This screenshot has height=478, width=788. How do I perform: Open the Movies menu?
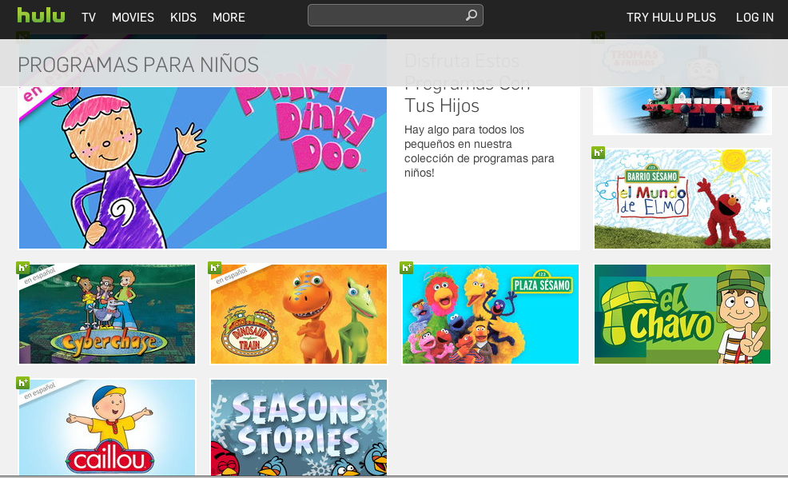click(x=133, y=17)
